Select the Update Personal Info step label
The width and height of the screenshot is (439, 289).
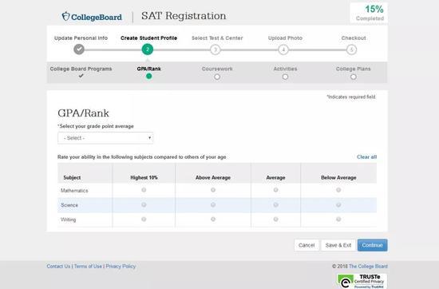click(81, 38)
